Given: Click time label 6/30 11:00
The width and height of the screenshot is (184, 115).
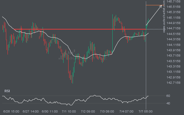Looking at the screenshot, I should click(x=50, y=112).
